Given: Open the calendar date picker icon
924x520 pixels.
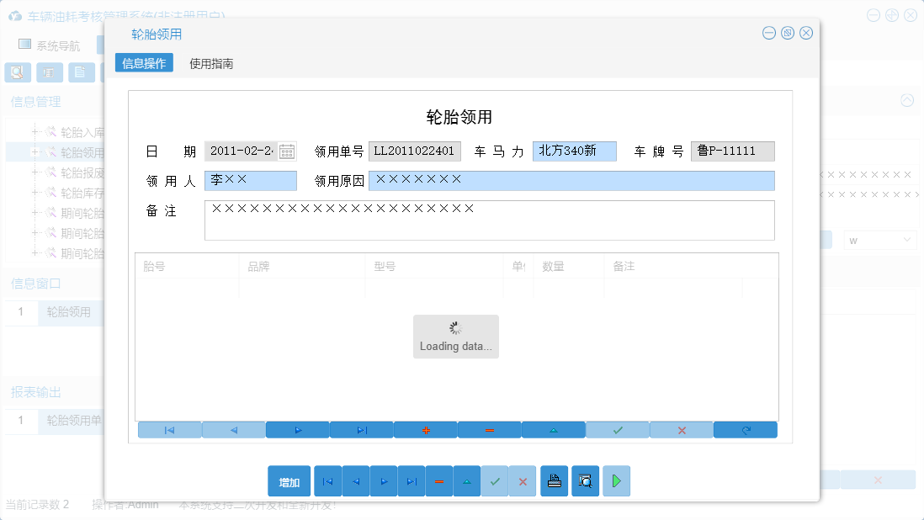Looking at the screenshot, I should (286, 151).
